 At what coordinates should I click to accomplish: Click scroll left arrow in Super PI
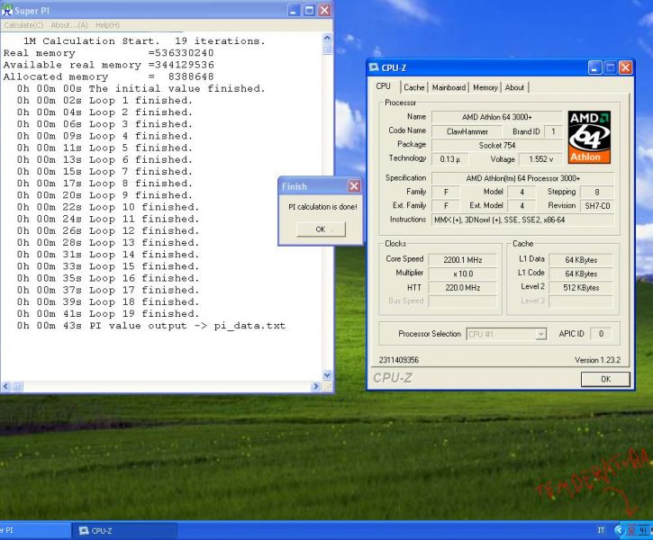coord(5,386)
